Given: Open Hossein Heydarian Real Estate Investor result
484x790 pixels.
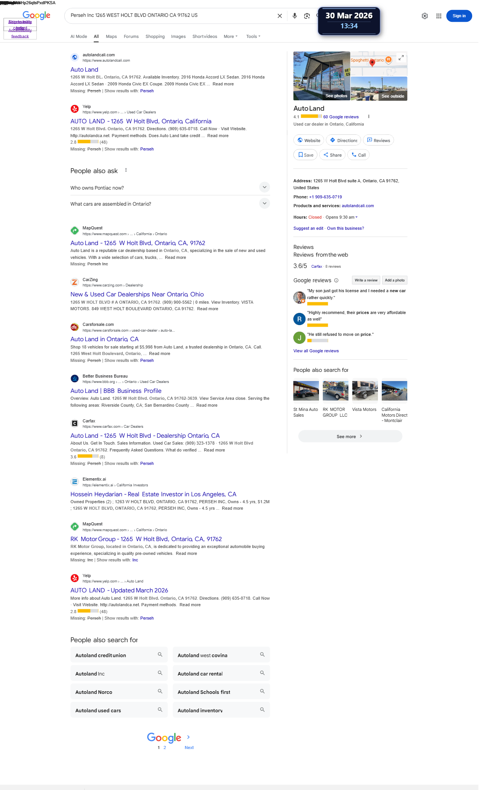Looking at the screenshot, I should tap(154, 494).
